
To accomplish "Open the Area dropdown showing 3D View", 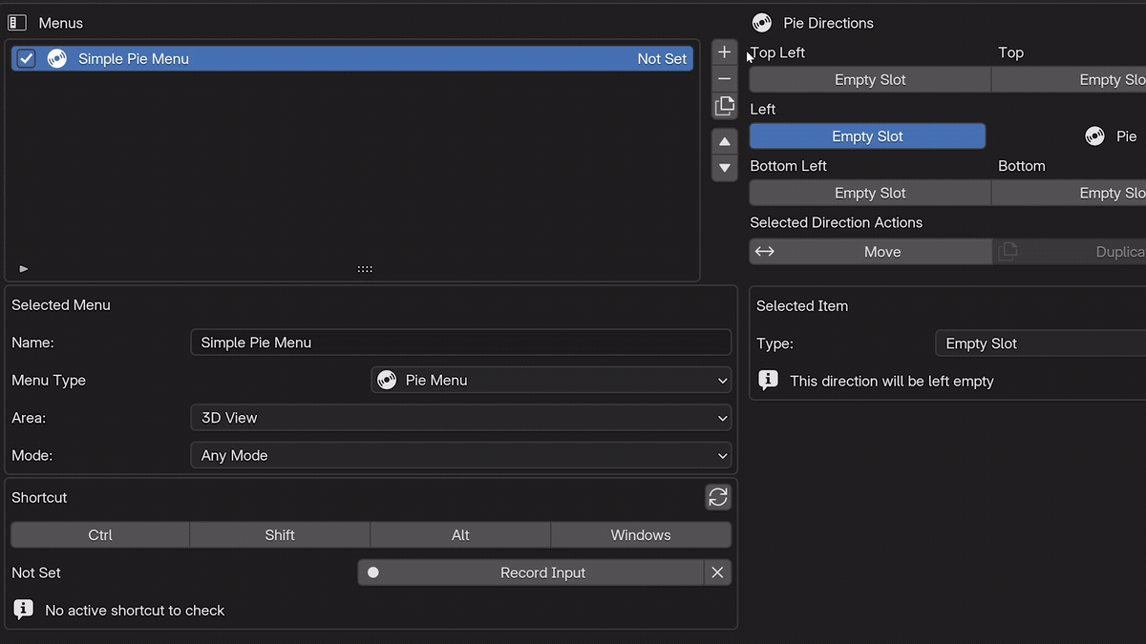I will point(461,418).
